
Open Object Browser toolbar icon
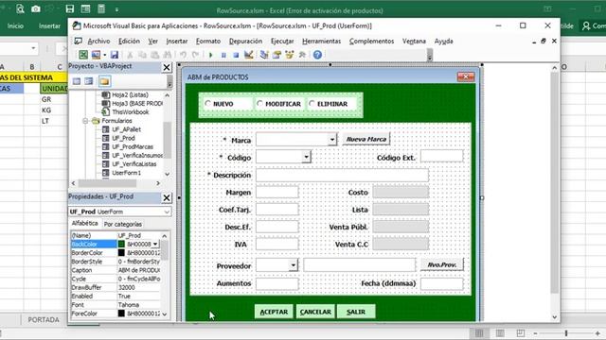coord(289,55)
